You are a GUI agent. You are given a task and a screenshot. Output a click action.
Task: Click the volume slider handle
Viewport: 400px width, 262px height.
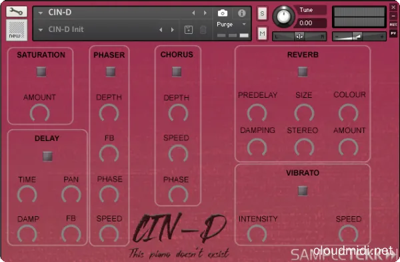point(357,37)
